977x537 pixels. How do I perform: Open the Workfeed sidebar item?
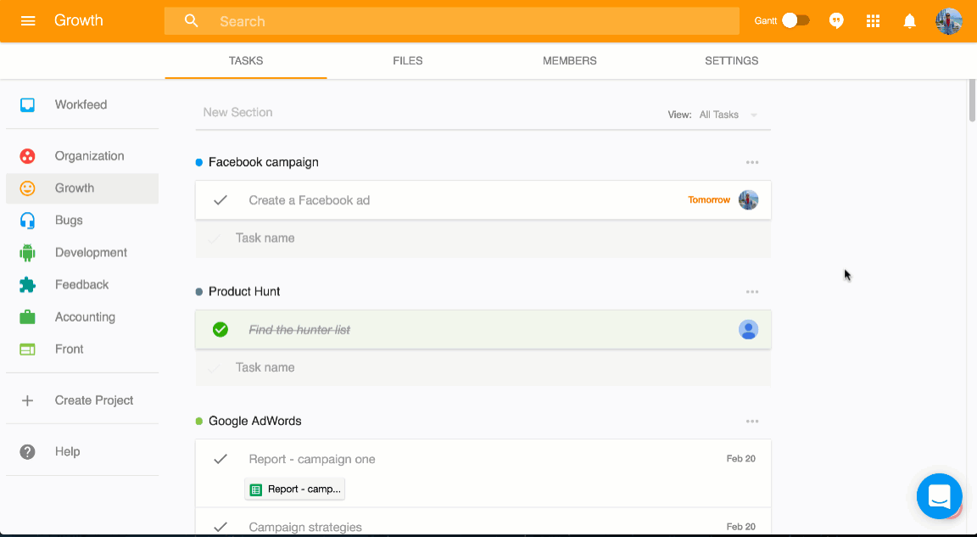(82, 104)
